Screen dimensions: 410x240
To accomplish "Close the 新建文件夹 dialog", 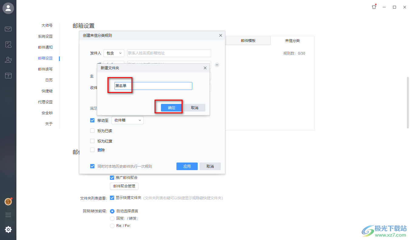I will point(205,68).
